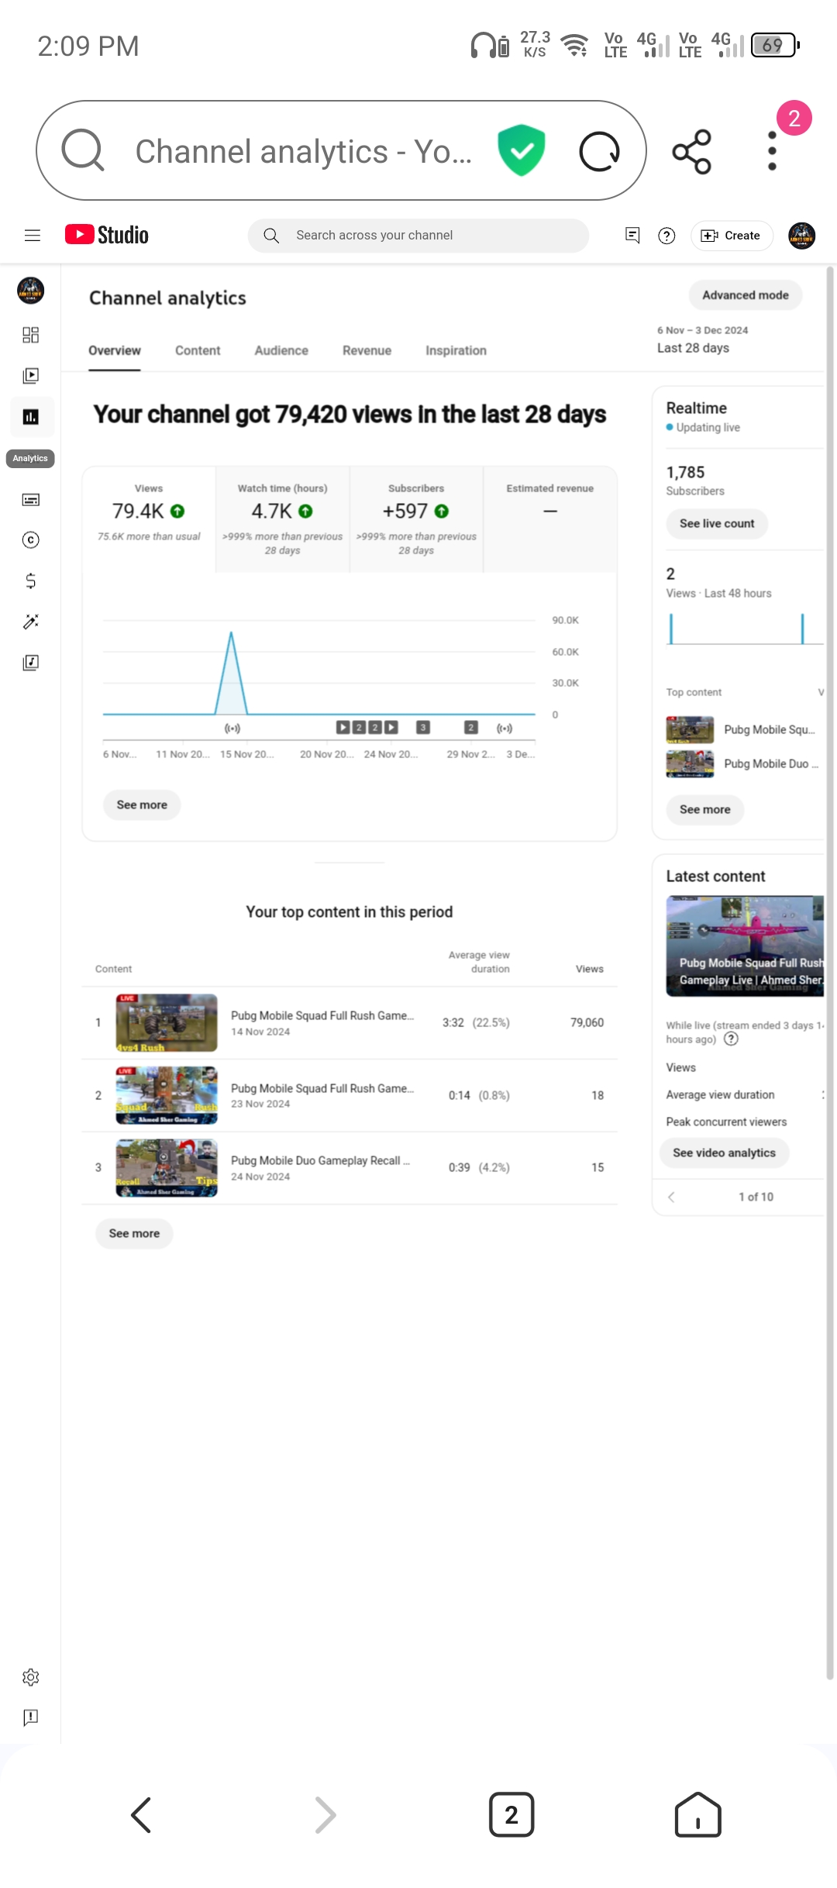Tap the browser home icon
The width and height of the screenshot is (837, 1888).
pos(697,1814)
